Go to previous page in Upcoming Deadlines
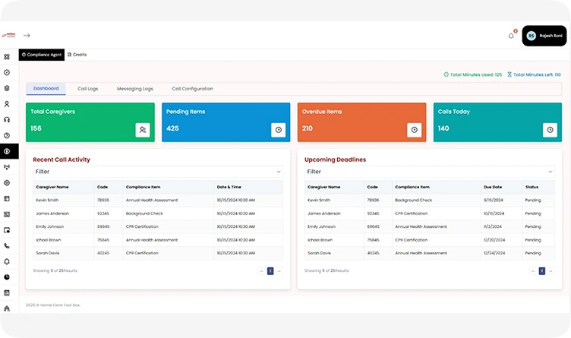This screenshot has width=571, height=338. pos(533,271)
